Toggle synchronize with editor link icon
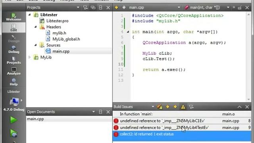The height and width of the screenshot is (143, 254). tap(93, 8)
